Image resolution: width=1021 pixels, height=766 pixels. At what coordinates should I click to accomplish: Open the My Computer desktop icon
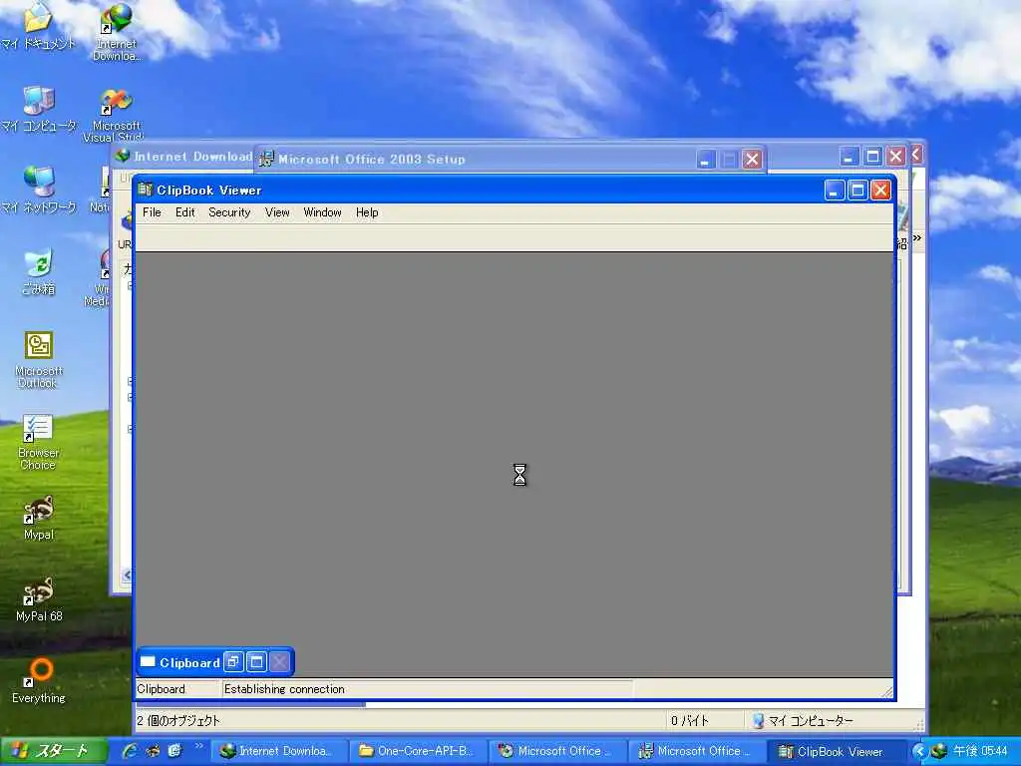[39, 108]
